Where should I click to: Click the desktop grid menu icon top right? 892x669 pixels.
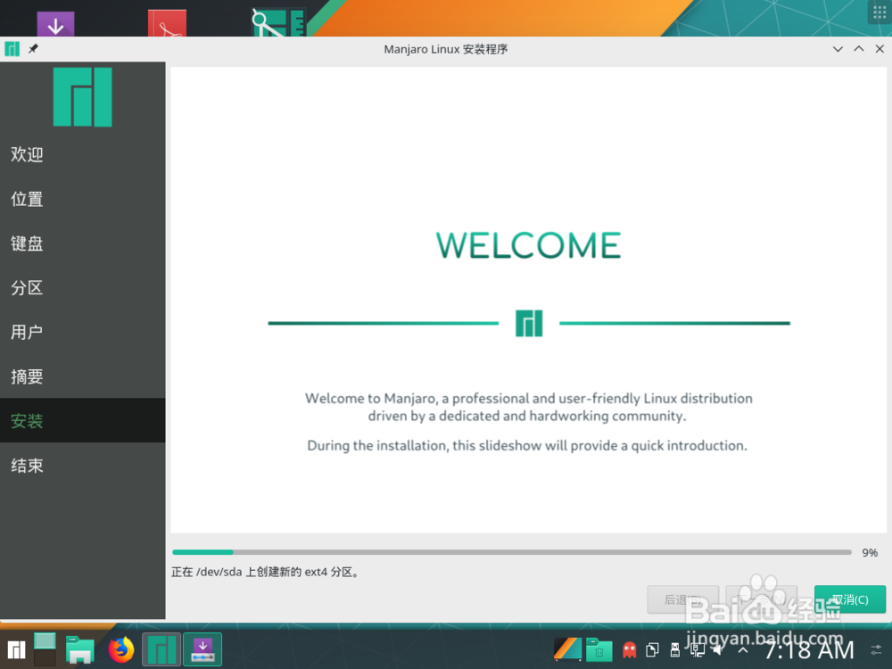(x=880, y=12)
